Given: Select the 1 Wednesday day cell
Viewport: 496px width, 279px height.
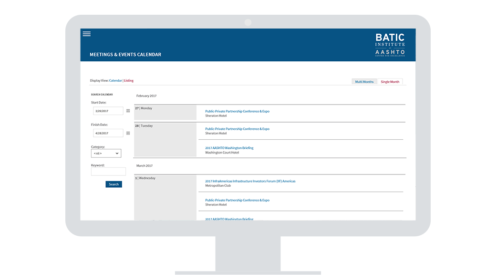Looking at the screenshot, I should 165,195.
